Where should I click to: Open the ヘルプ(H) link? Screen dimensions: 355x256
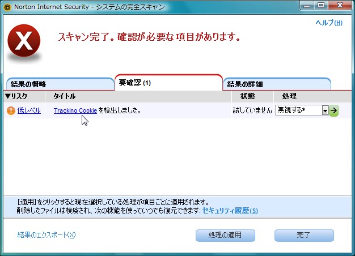pyautogui.click(x=329, y=23)
